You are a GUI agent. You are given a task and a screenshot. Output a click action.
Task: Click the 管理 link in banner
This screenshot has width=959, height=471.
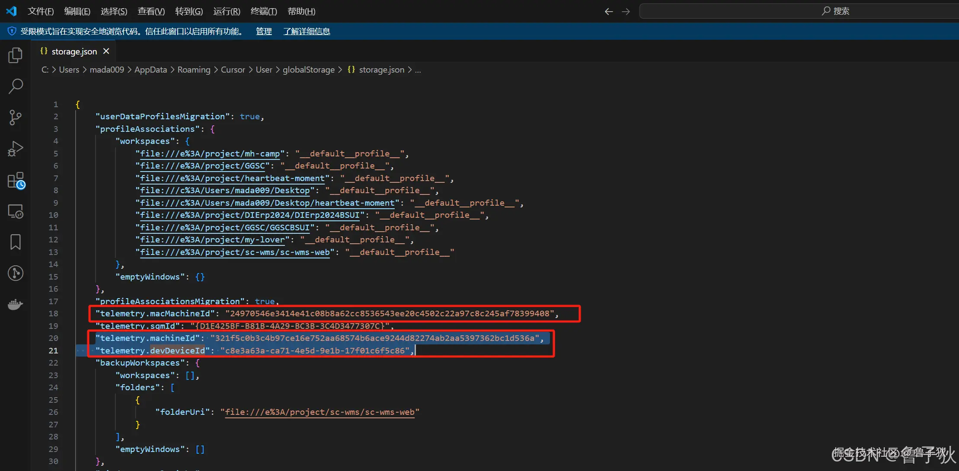[x=264, y=31]
